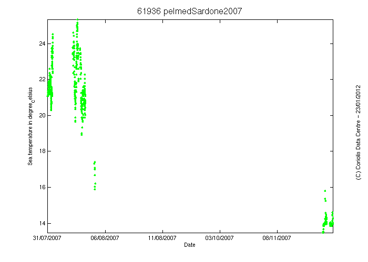Click the small data cluster between 16 and 17.5 degrees
Screen dimensions: 368x262
click(95, 176)
